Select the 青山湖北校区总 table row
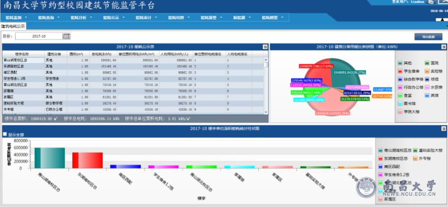Viewport: 448px width, 207px height. click(133, 85)
